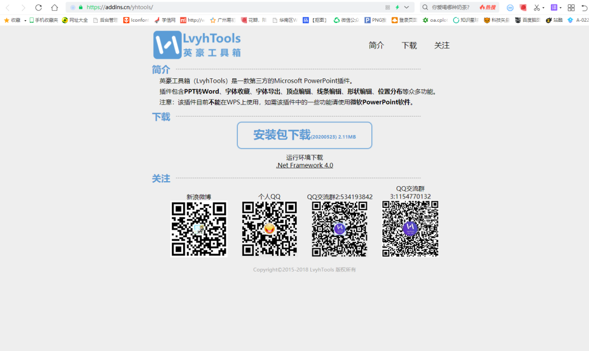Open the 网址大全 bookmark

pyautogui.click(x=75, y=20)
